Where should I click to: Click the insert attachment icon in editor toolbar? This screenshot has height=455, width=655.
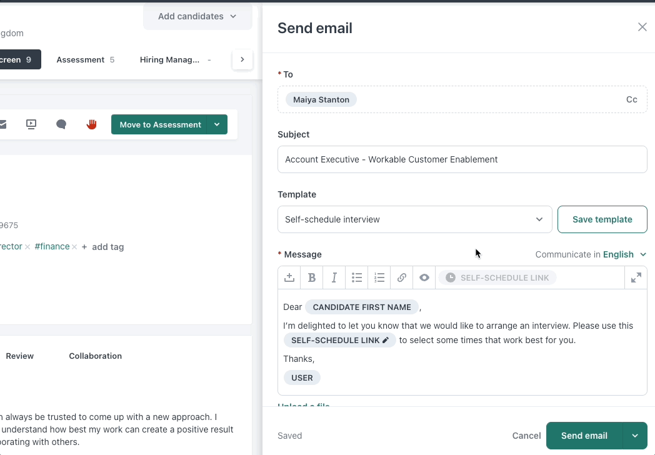coord(289,278)
